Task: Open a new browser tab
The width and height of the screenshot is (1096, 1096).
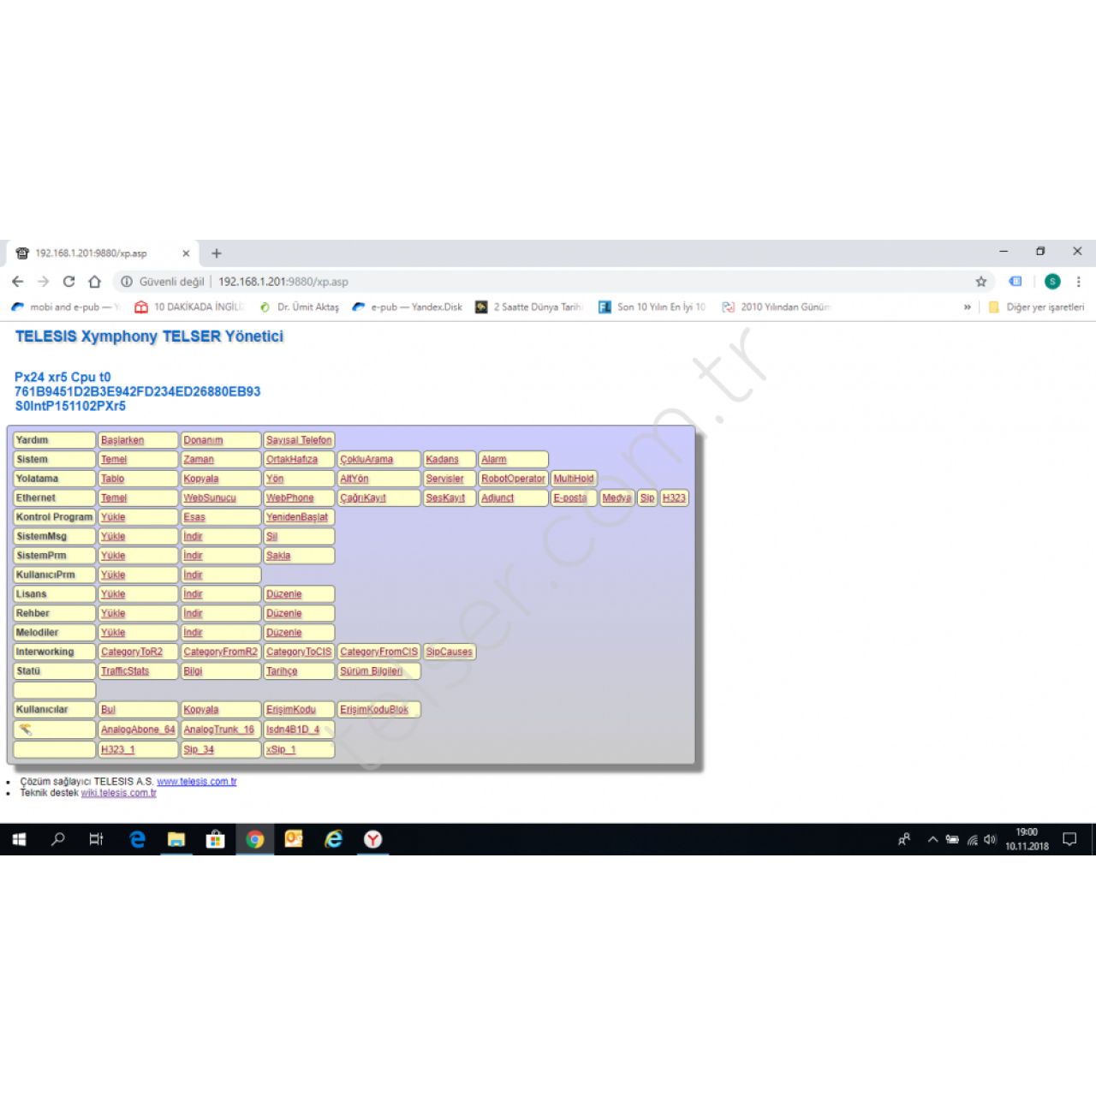Action: coord(217,253)
